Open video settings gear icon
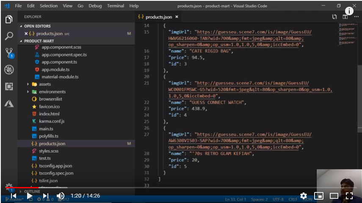The height and width of the screenshot is (203, 362). pyautogui.click(x=304, y=196)
